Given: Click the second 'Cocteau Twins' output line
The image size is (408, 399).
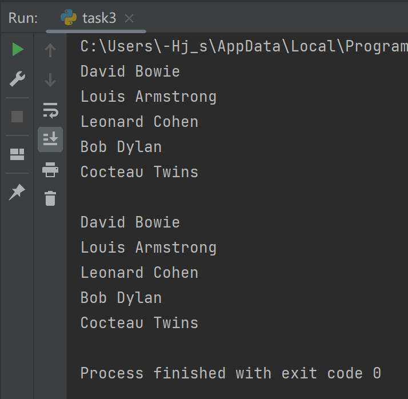Looking at the screenshot, I should 139,323.
